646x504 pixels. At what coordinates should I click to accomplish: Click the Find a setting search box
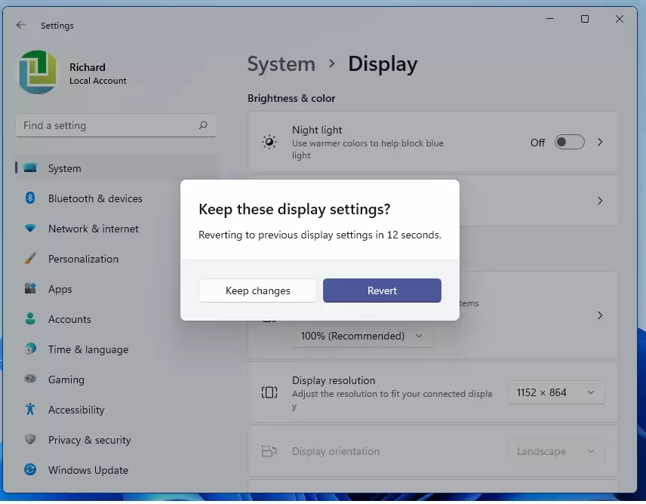[115, 125]
